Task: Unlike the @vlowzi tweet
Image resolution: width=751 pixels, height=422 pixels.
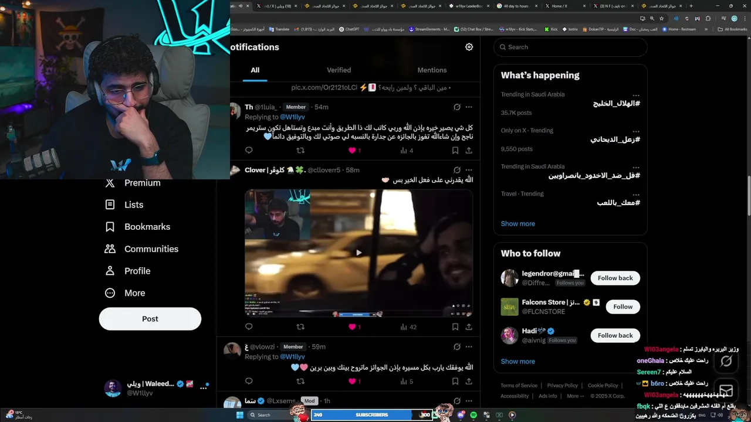Action: pos(352,381)
